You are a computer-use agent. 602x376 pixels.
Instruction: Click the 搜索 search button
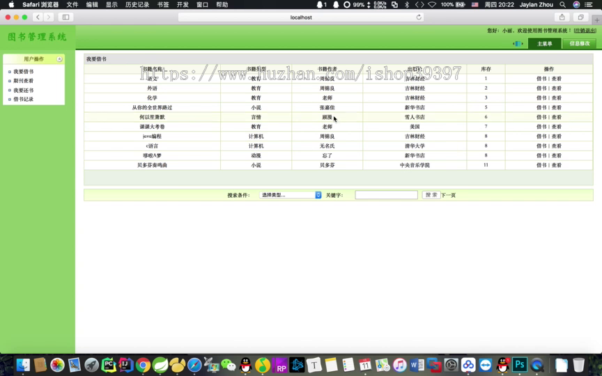click(x=431, y=195)
